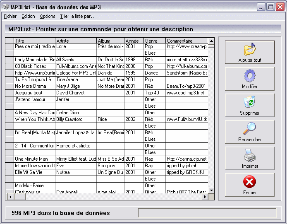Click the Rechercher button label

click(x=250, y=140)
